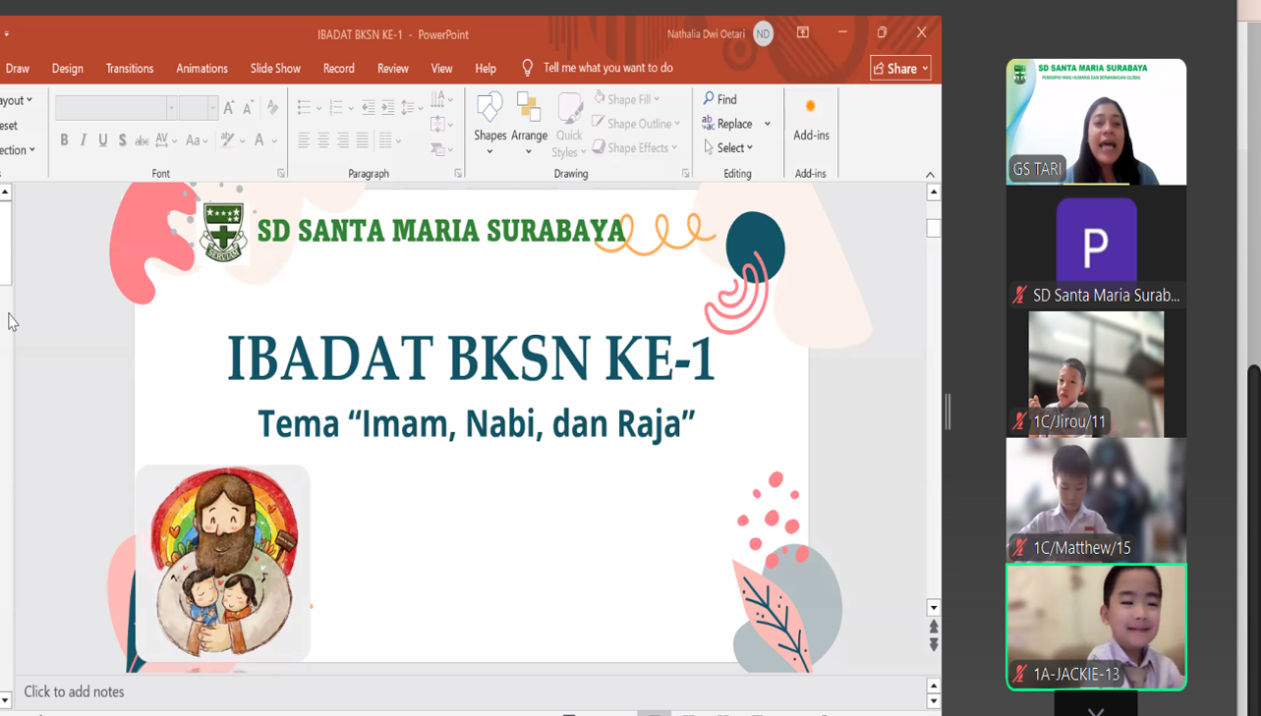Toggle Underline formatting

tap(102, 140)
